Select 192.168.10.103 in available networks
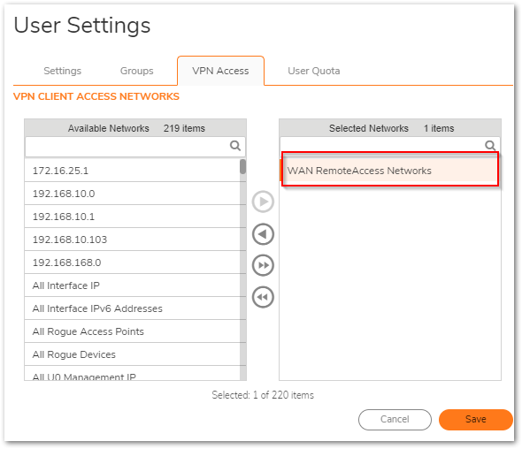 click(x=132, y=240)
